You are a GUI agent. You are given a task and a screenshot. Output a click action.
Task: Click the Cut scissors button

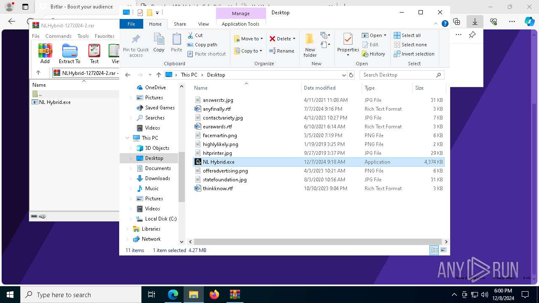pos(195,35)
